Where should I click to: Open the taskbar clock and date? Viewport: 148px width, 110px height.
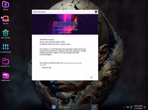pyautogui.click(x=138, y=107)
